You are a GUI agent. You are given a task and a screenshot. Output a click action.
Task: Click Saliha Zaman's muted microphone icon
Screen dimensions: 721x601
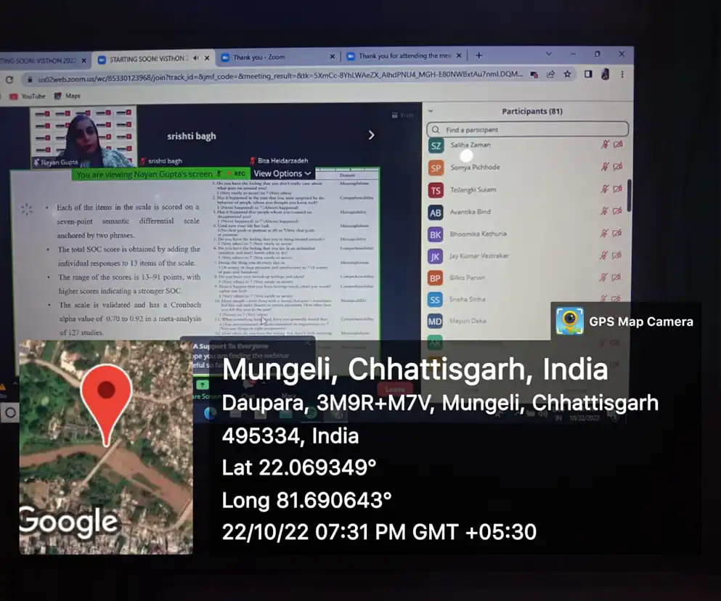pos(605,144)
